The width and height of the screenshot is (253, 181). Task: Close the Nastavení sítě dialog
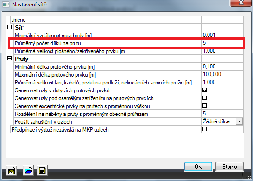[x=241, y=3]
